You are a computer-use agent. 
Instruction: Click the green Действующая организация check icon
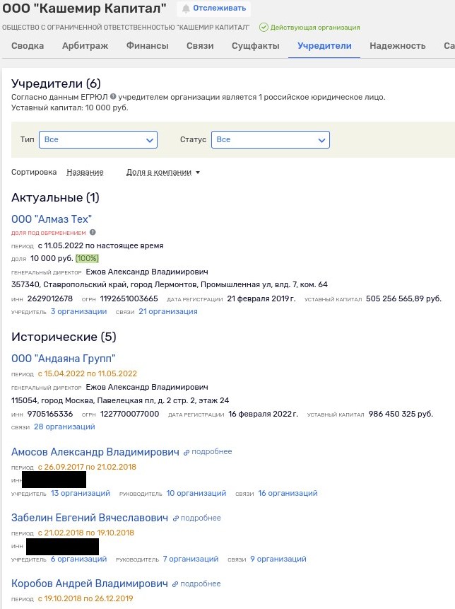click(x=264, y=27)
